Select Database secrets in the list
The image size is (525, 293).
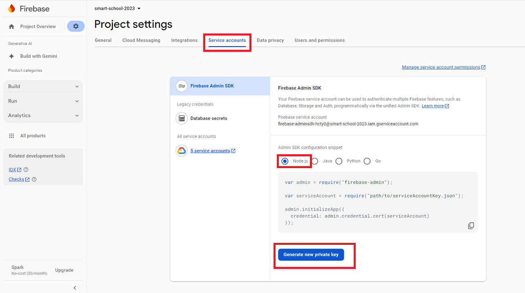[220, 118]
